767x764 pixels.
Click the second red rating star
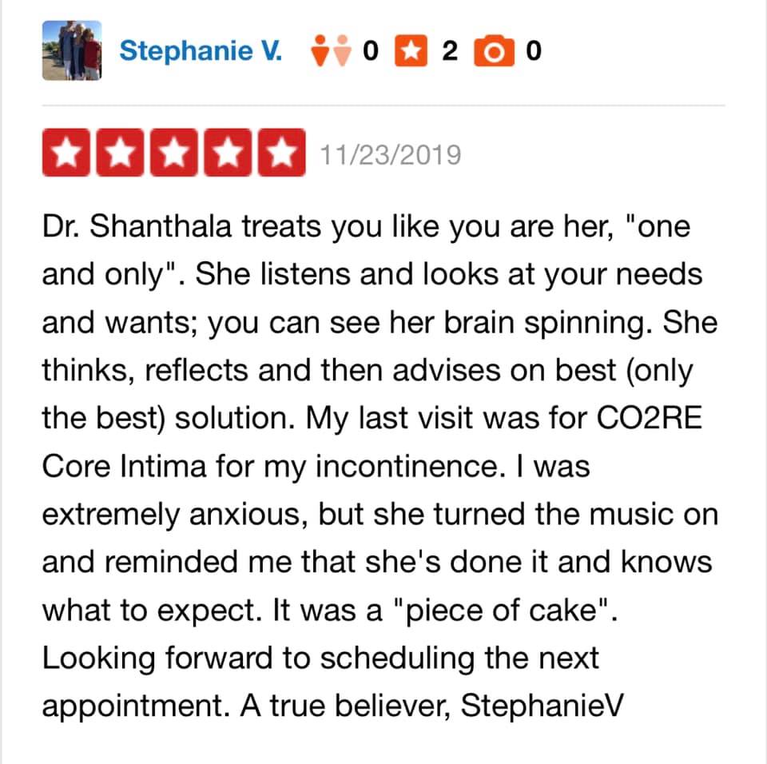pyautogui.click(x=121, y=153)
